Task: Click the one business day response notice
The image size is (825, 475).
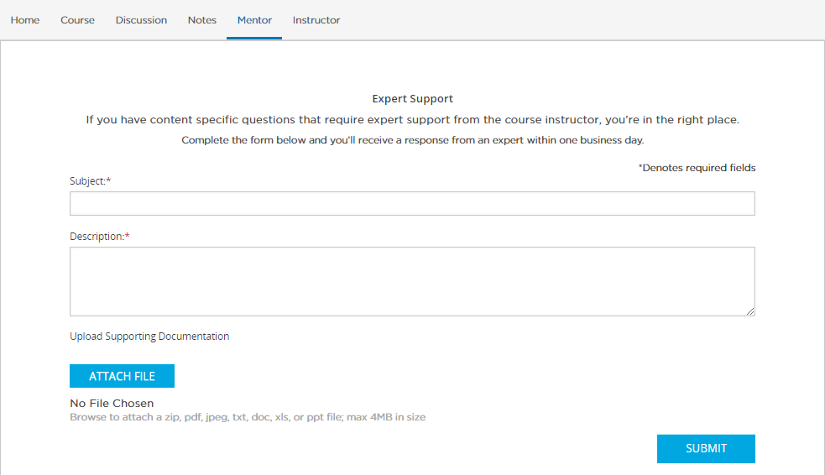Action: click(412, 140)
